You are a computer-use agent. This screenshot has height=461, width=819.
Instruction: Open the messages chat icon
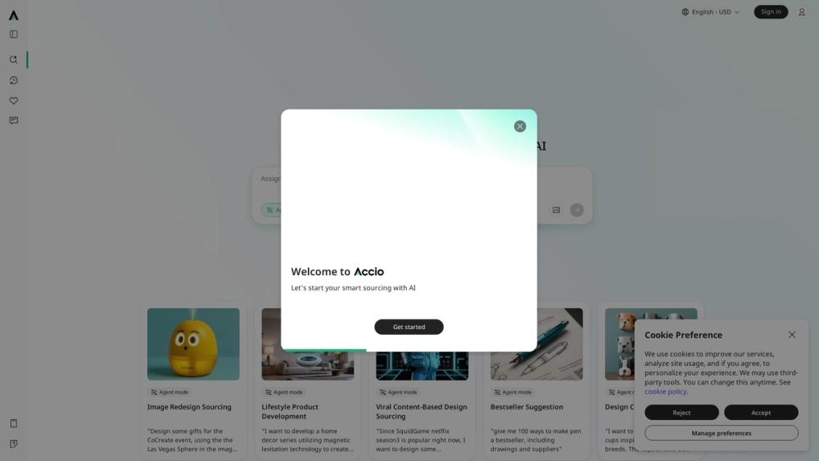click(x=14, y=120)
